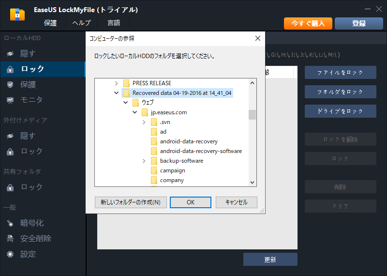
Task: Collapse the jp.easeus.com folder
Action: pyautogui.click(x=135, y=112)
